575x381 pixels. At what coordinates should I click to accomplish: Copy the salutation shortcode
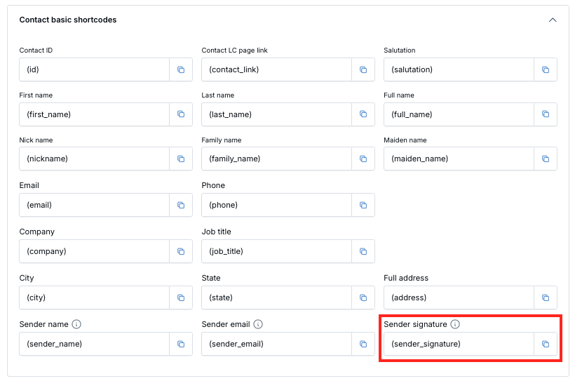545,69
